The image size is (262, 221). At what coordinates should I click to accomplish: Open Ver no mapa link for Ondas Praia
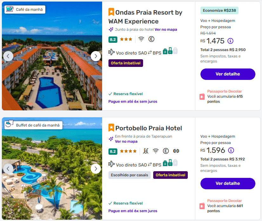166,29
